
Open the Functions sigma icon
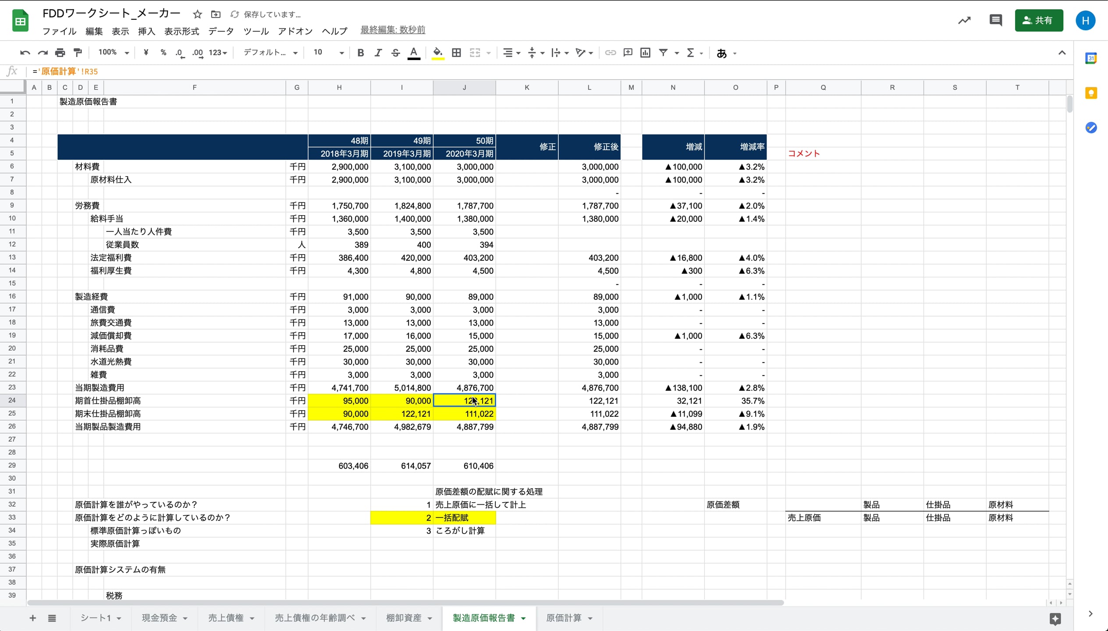[x=692, y=53]
